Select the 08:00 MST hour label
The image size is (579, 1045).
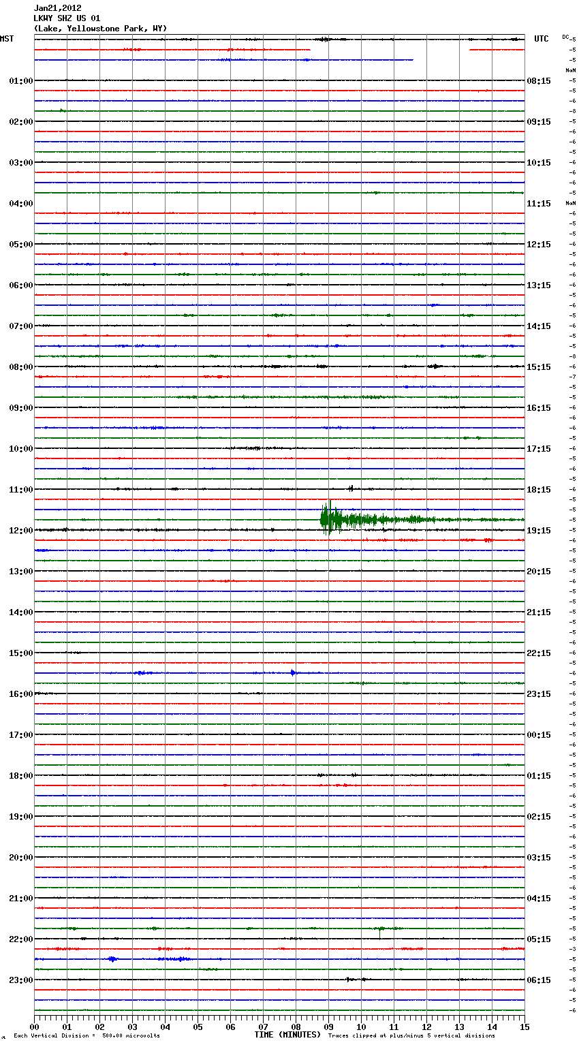pyautogui.click(x=20, y=367)
